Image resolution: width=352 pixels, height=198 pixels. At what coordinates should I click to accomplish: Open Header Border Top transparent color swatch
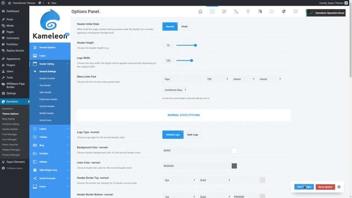(262, 180)
